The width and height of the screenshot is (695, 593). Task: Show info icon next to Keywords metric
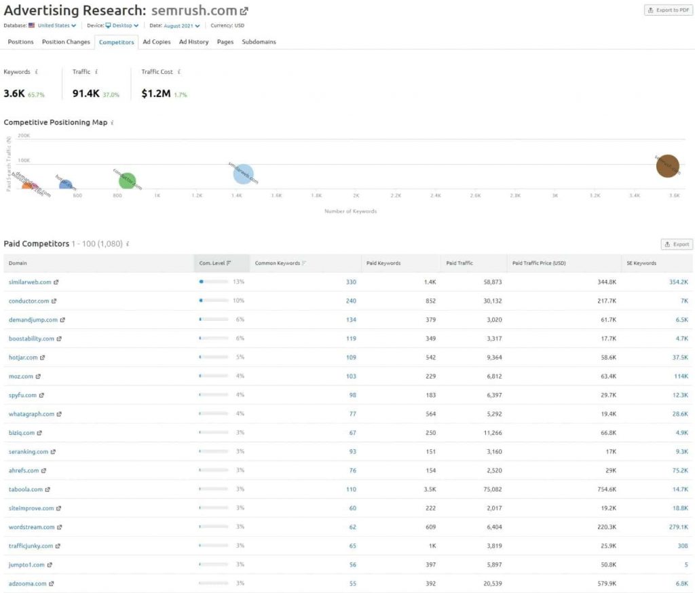[37, 72]
